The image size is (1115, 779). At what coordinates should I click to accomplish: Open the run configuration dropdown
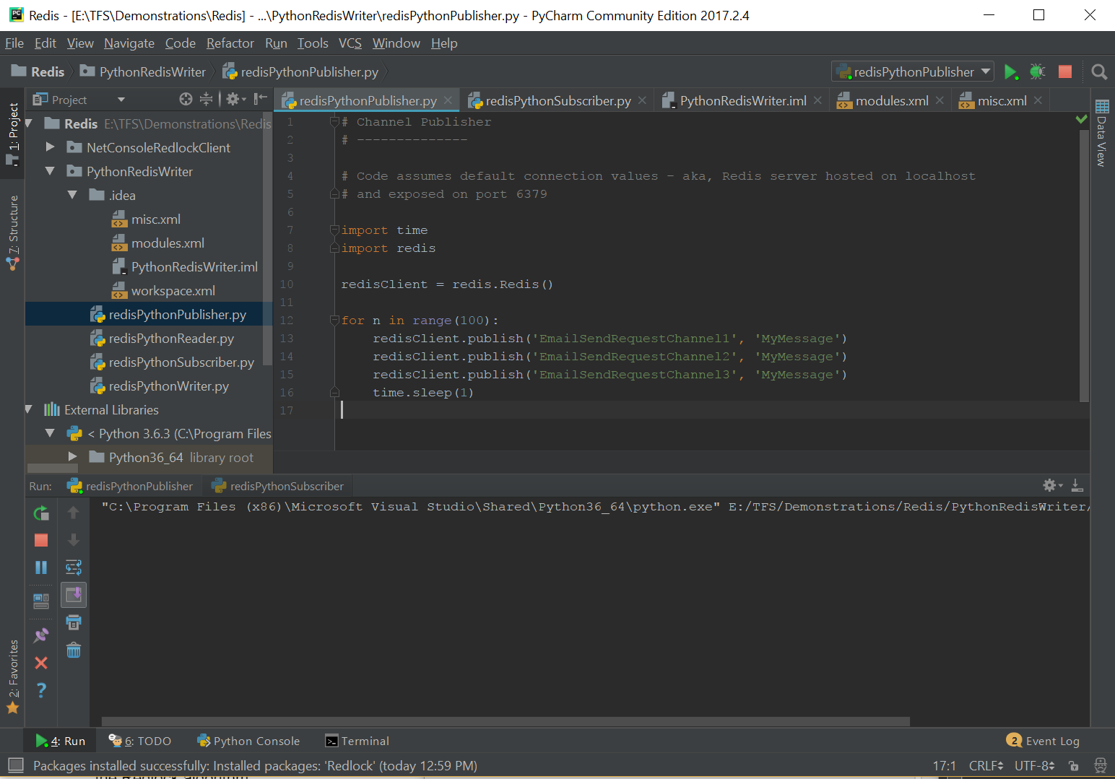[914, 71]
